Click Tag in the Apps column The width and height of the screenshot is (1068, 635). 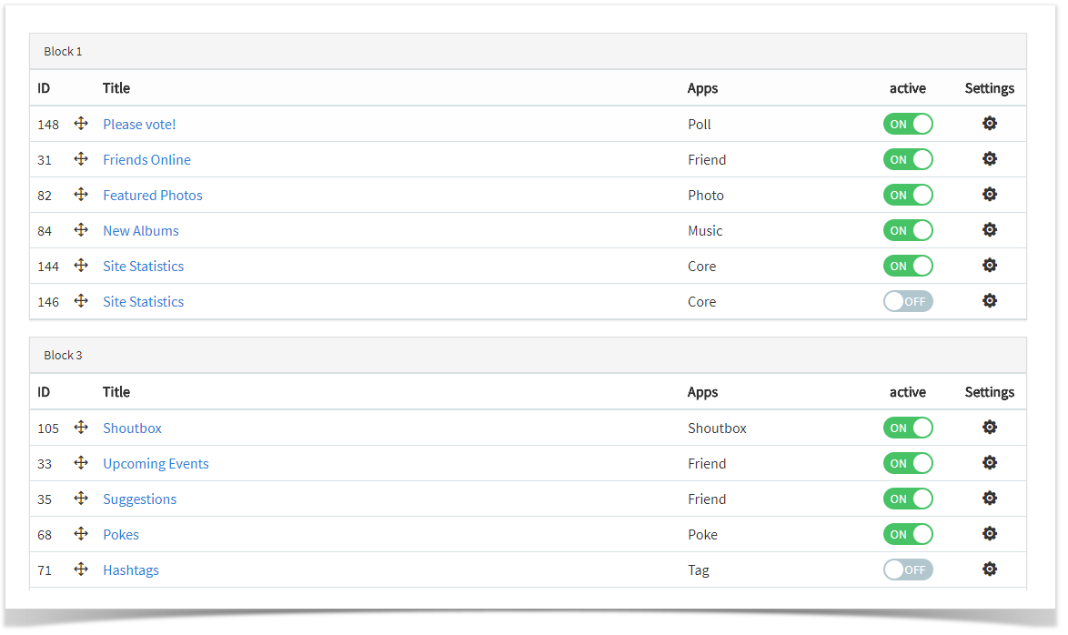pos(698,569)
